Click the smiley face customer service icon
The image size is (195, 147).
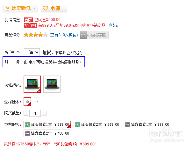coord(83,35)
